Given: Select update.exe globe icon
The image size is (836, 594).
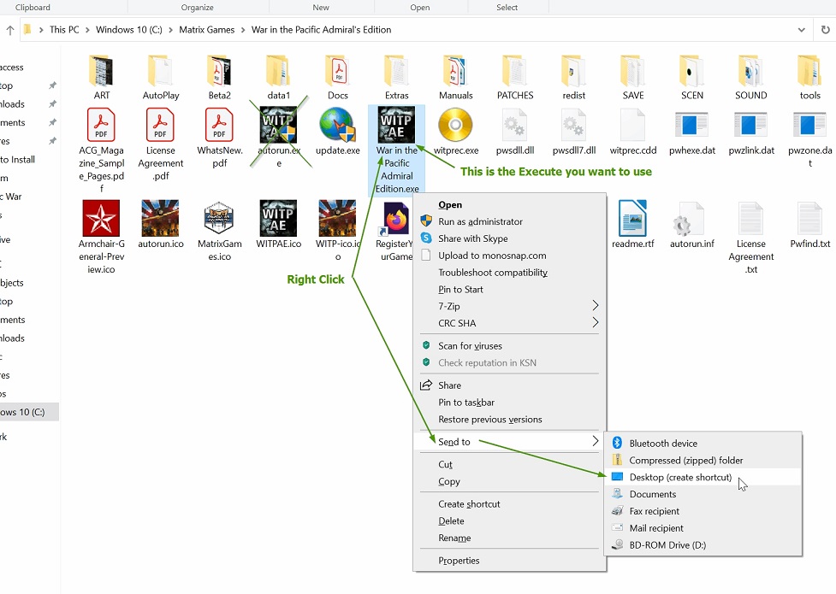Looking at the screenshot, I should point(337,125).
